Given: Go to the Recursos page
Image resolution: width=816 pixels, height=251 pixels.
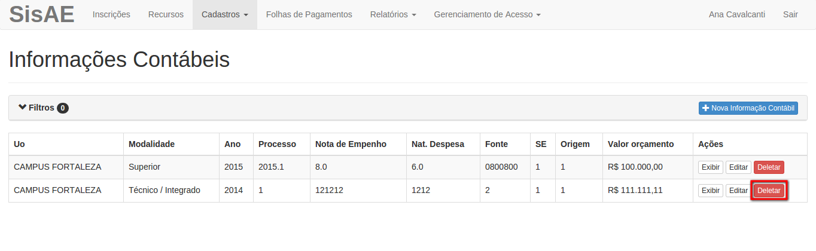Looking at the screenshot, I should 166,14.
